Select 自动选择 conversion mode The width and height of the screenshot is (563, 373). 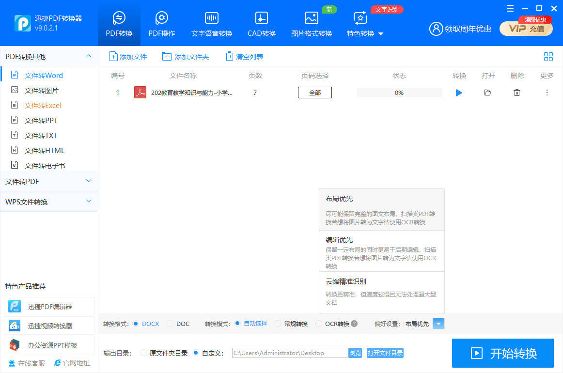click(237, 323)
